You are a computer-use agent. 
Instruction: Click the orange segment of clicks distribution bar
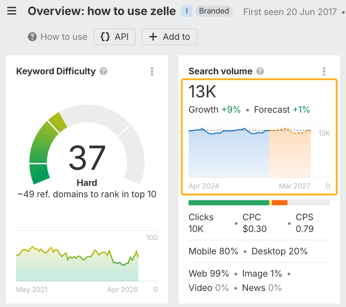coord(280,203)
